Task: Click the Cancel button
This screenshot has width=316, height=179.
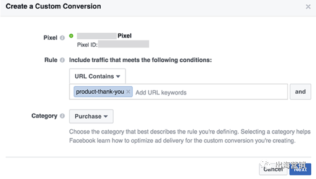Action: 273,169
